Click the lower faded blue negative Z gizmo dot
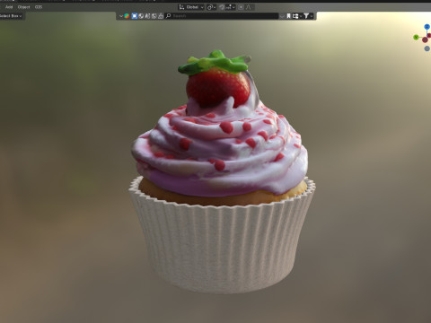Screen dimensions: 431x323 pos(427,48)
